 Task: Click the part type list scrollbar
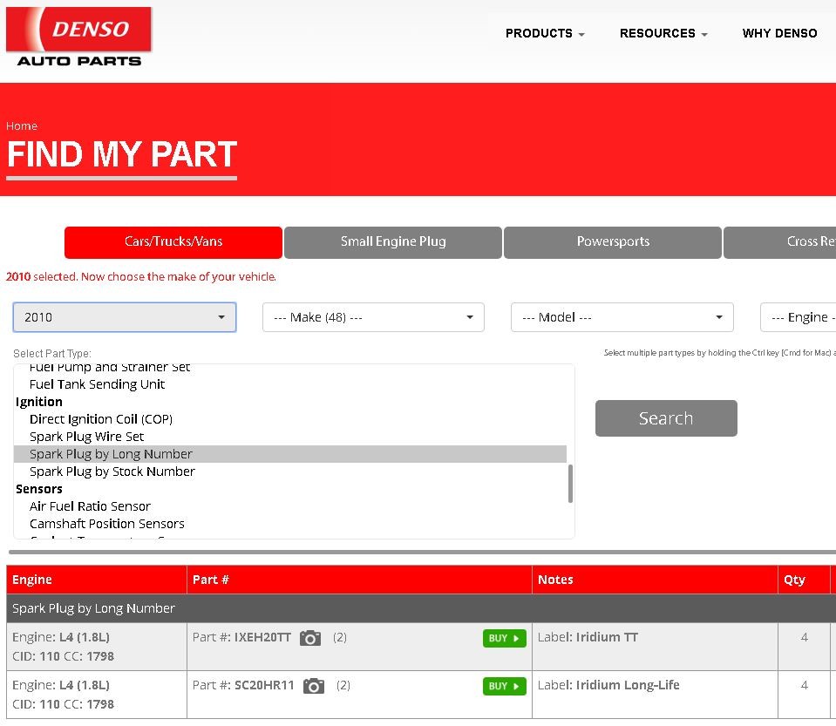click(570, 483)
